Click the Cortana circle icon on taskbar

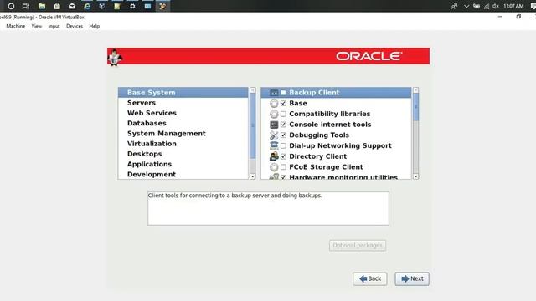point(11,6)
